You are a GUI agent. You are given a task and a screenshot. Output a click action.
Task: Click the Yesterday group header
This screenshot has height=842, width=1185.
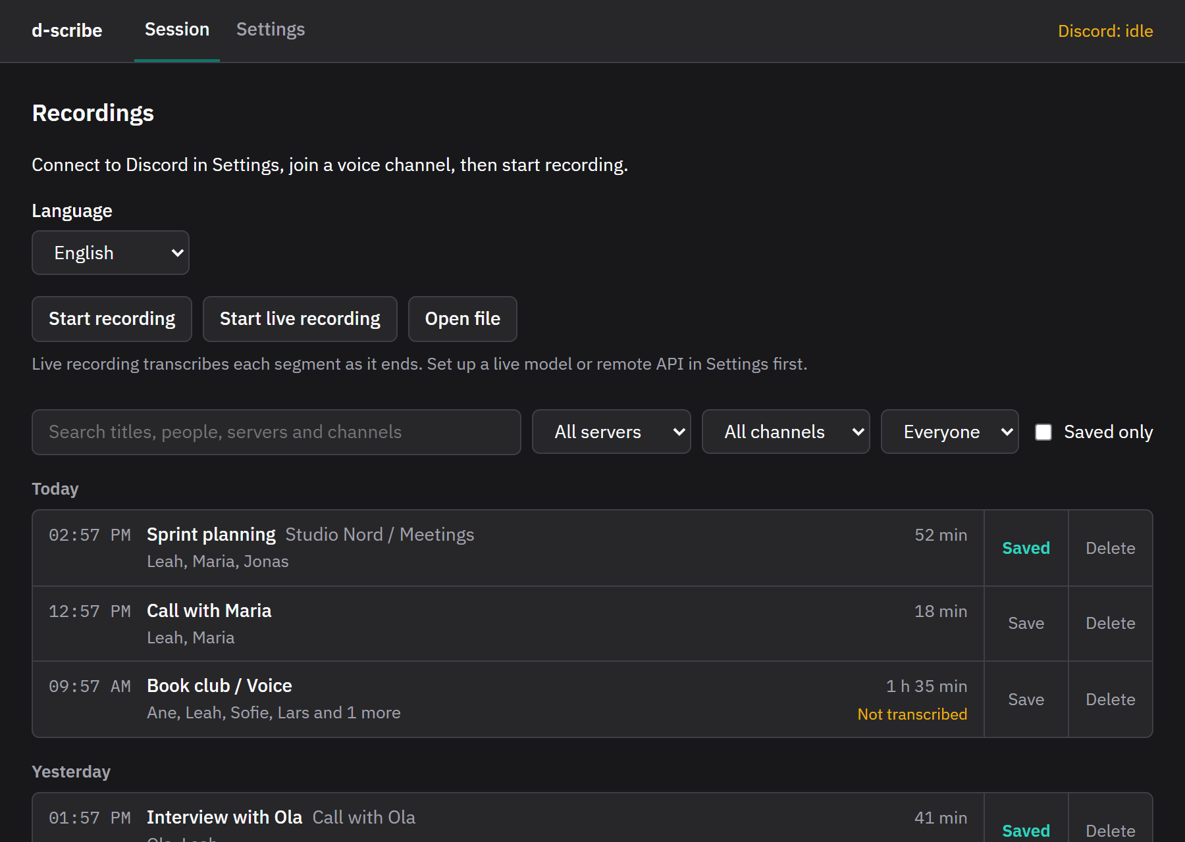click(x=71, y=772)
